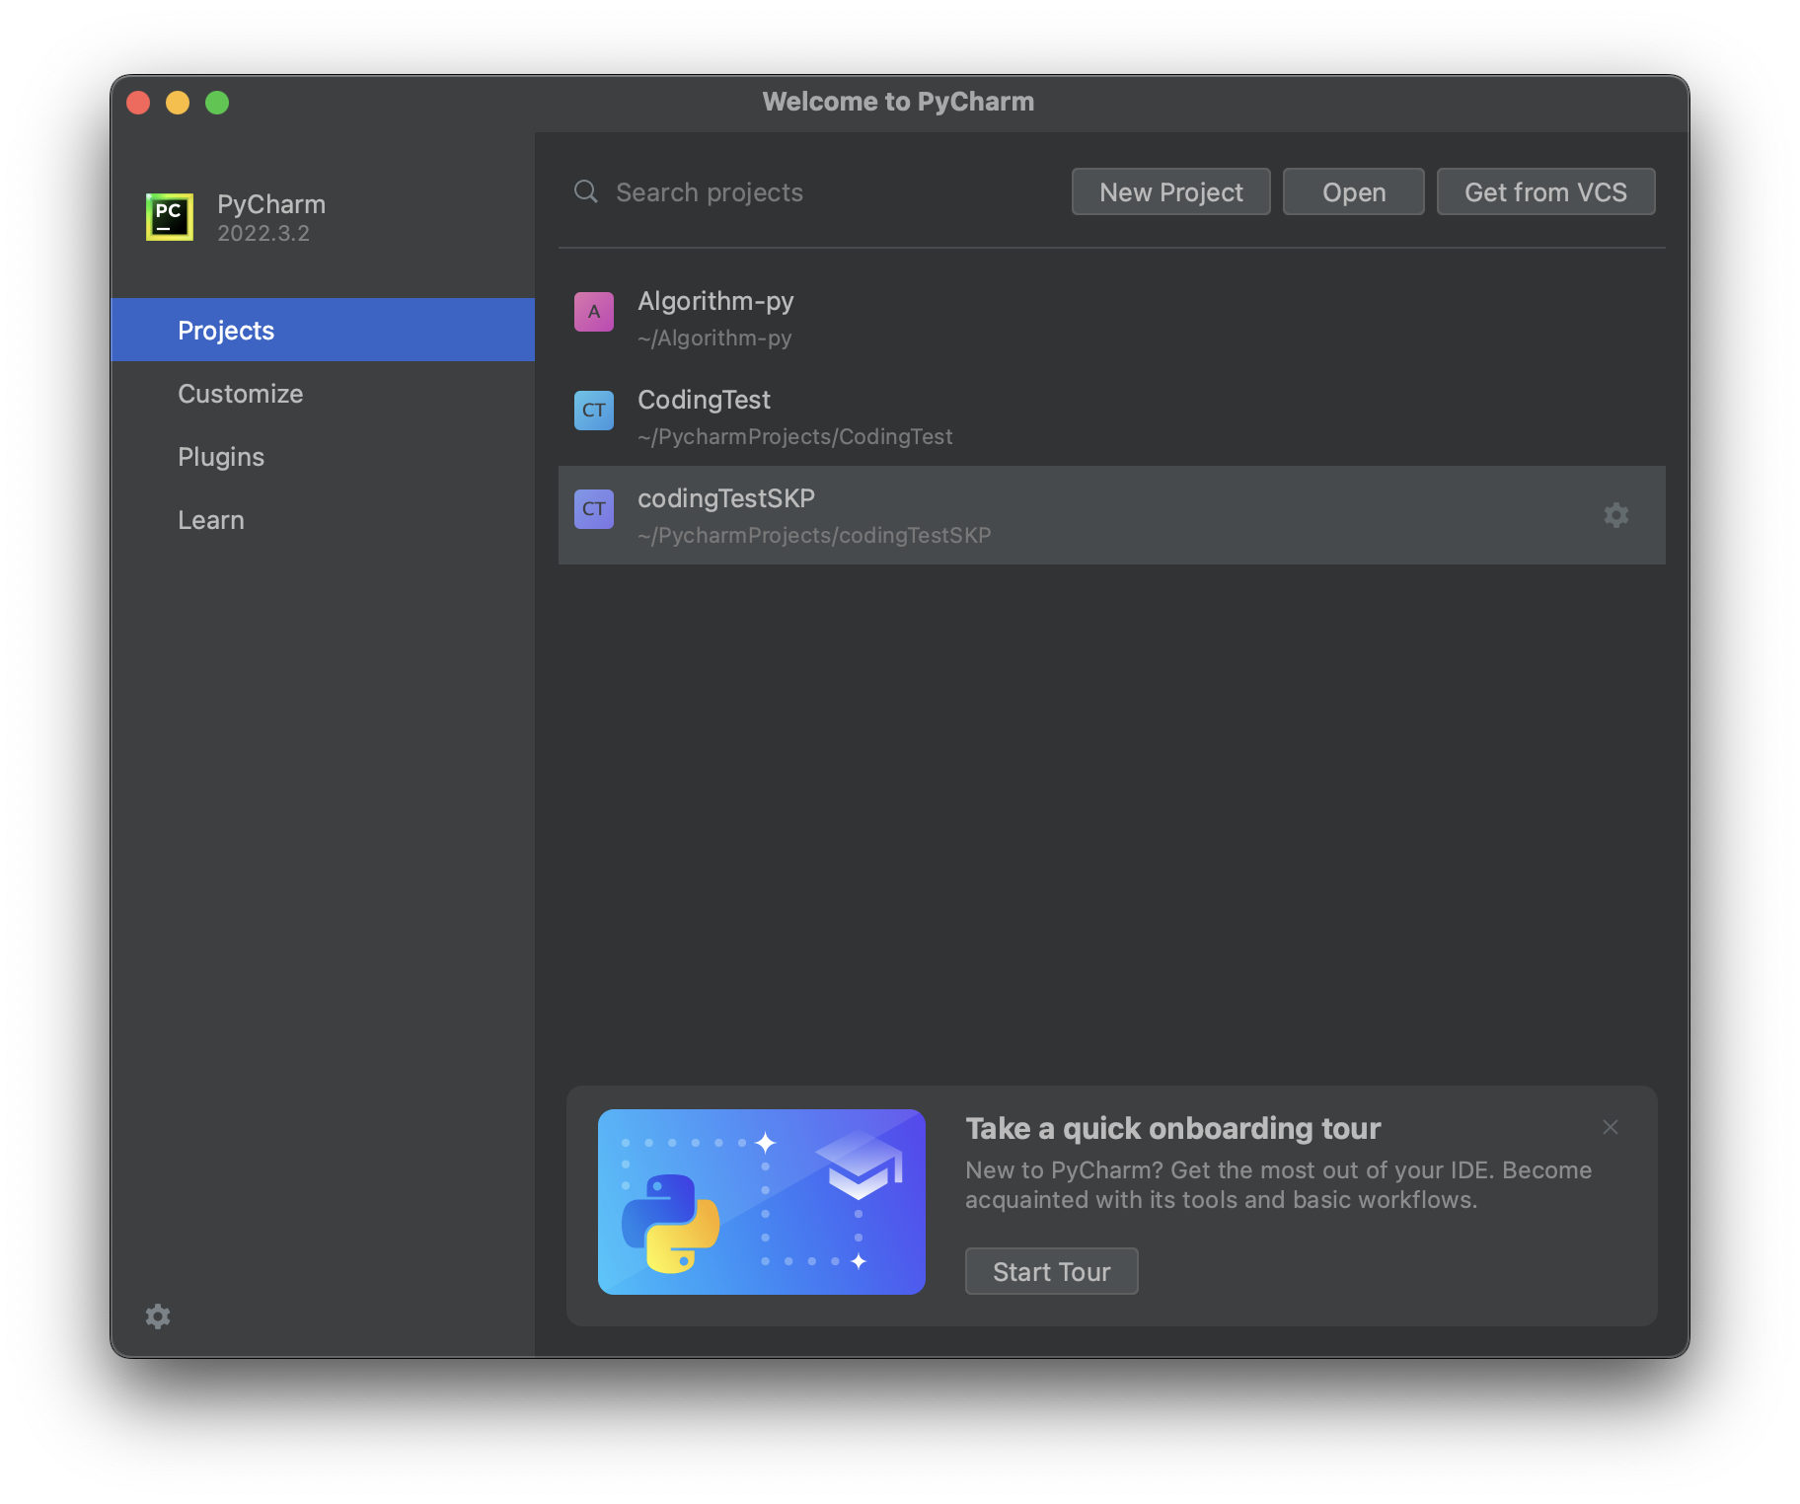Click the ~/PycharmProjects/codingTestSKP path text
The width and height of the screenshot is (1800, 1504).
tap(814, 535)
